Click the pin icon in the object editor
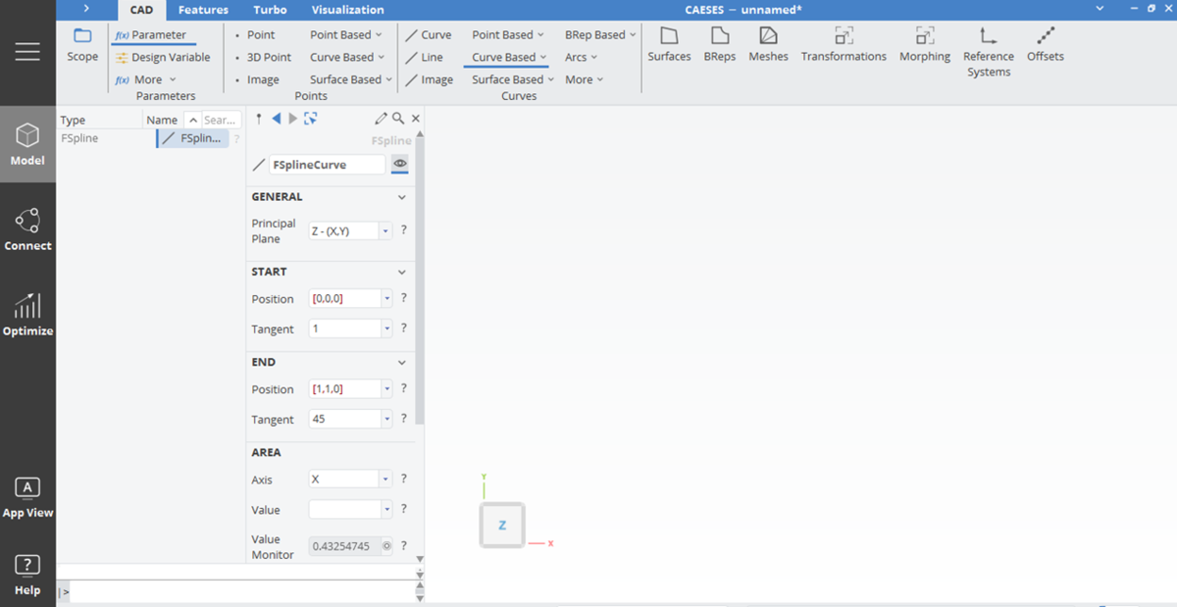The image size is (1177, 607). 259,118
